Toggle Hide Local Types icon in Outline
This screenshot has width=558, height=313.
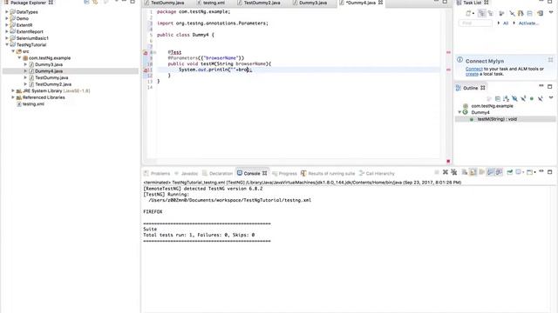(x=541, y=98)
